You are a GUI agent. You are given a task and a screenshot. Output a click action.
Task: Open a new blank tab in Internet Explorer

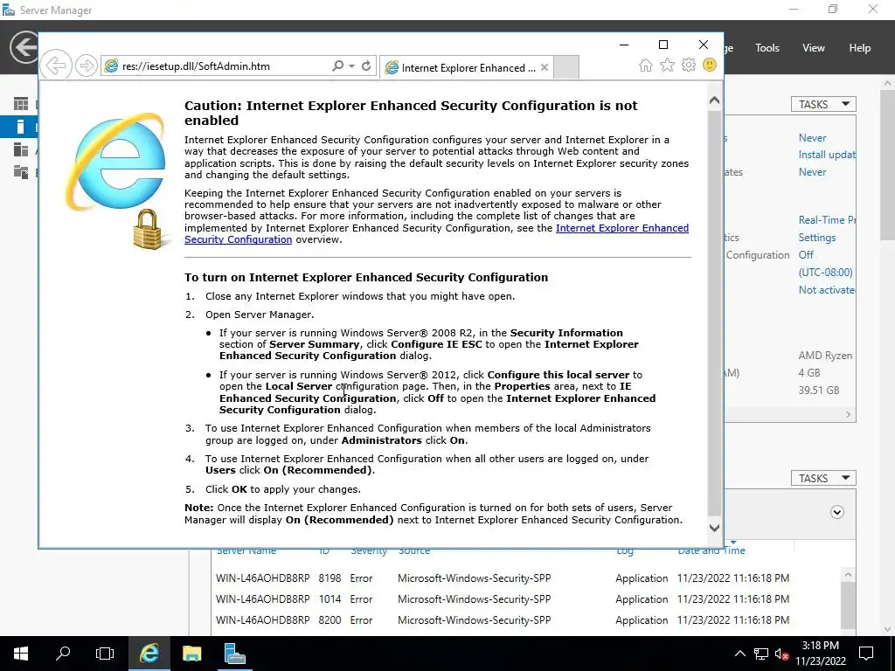(x=566, y=67)
